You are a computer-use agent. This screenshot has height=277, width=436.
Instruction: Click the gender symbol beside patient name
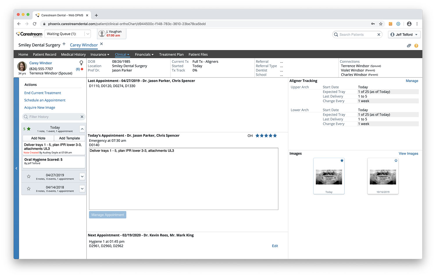[81, 63]
